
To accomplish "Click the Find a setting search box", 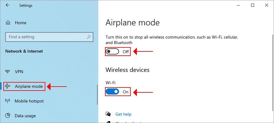I will tap(49, 37).
